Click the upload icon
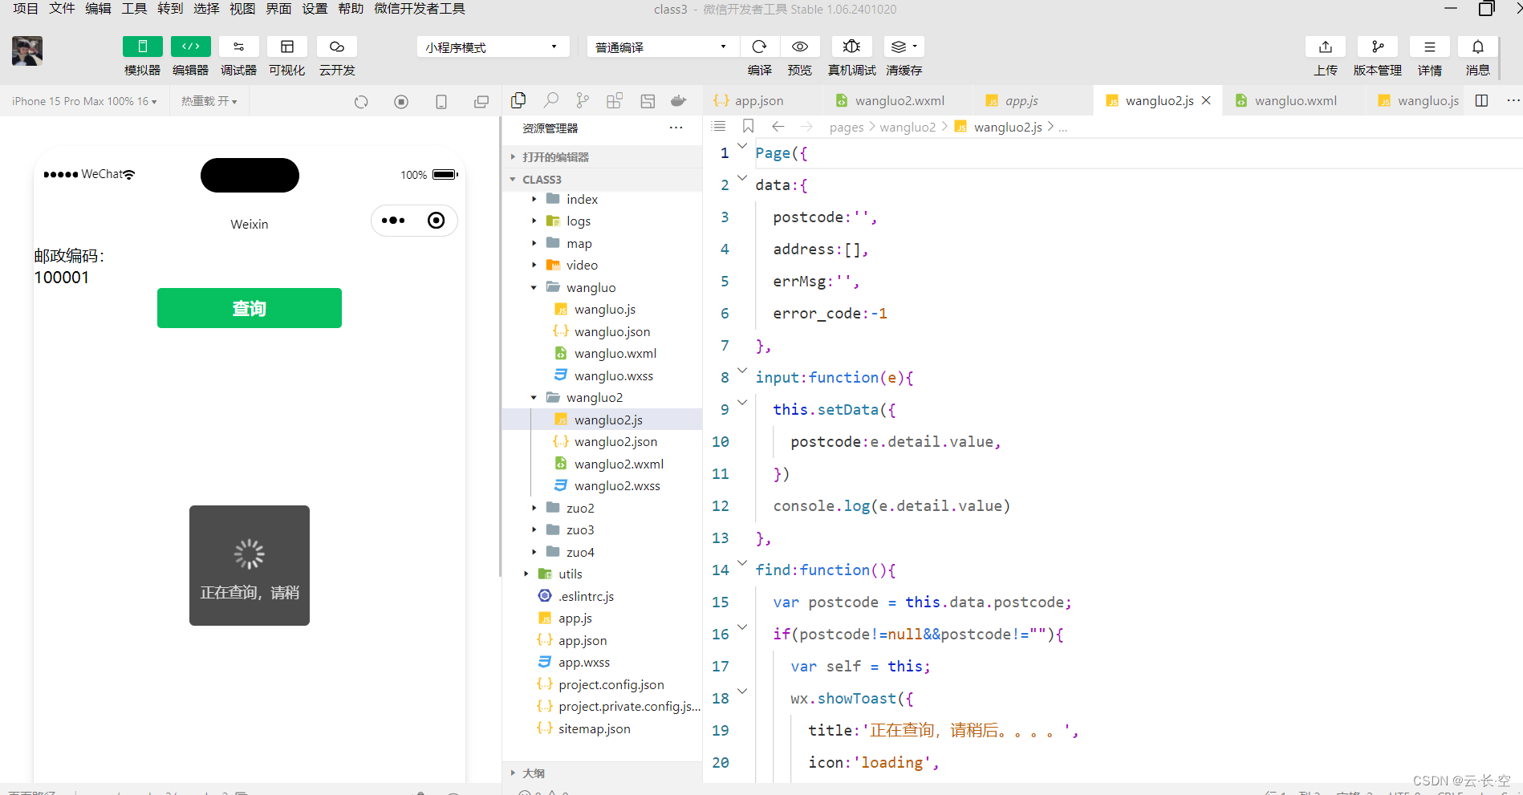The image size is (1523, 795). pyautogui.click(x=1326, y=47)
